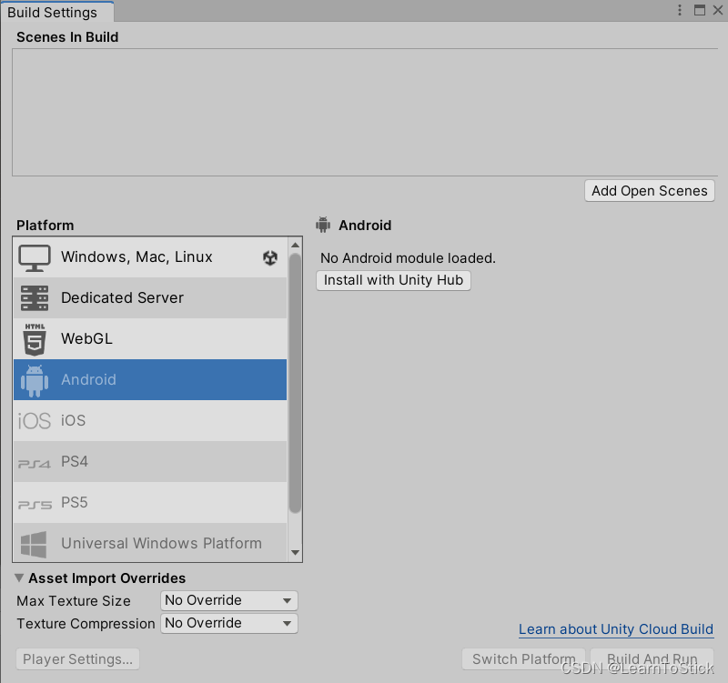
Task: Open the window's three-dot options menu
Action: click(x=680, y=10)
